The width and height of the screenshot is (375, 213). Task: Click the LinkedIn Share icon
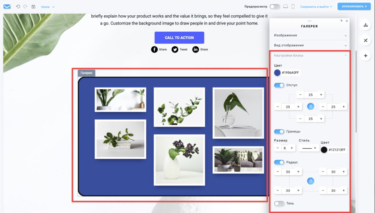coord(196,49)
